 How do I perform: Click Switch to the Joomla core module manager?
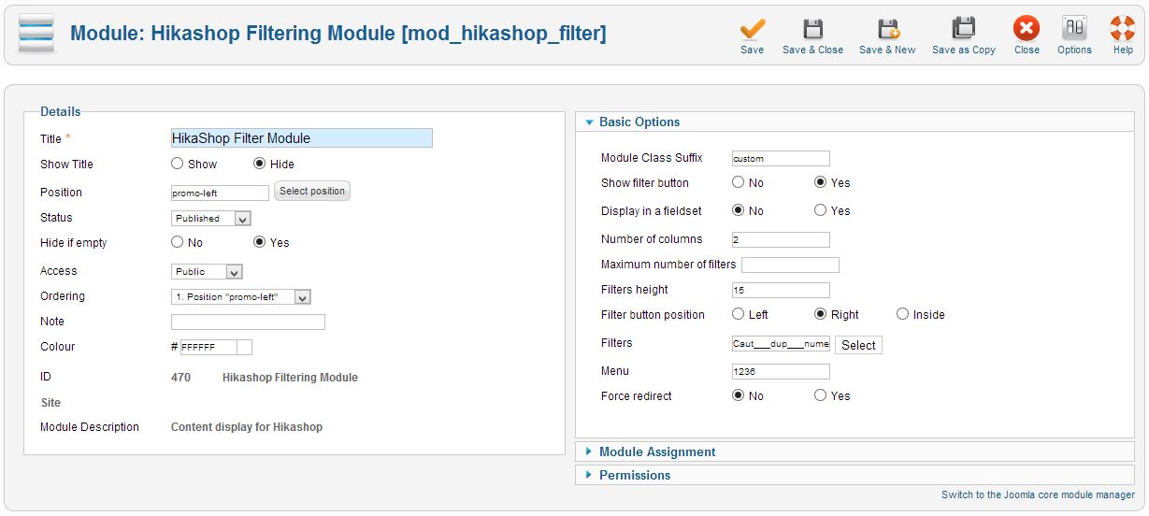[1038, 495]
